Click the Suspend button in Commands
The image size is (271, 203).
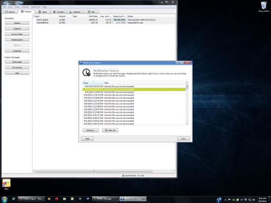tap(17, 29)
